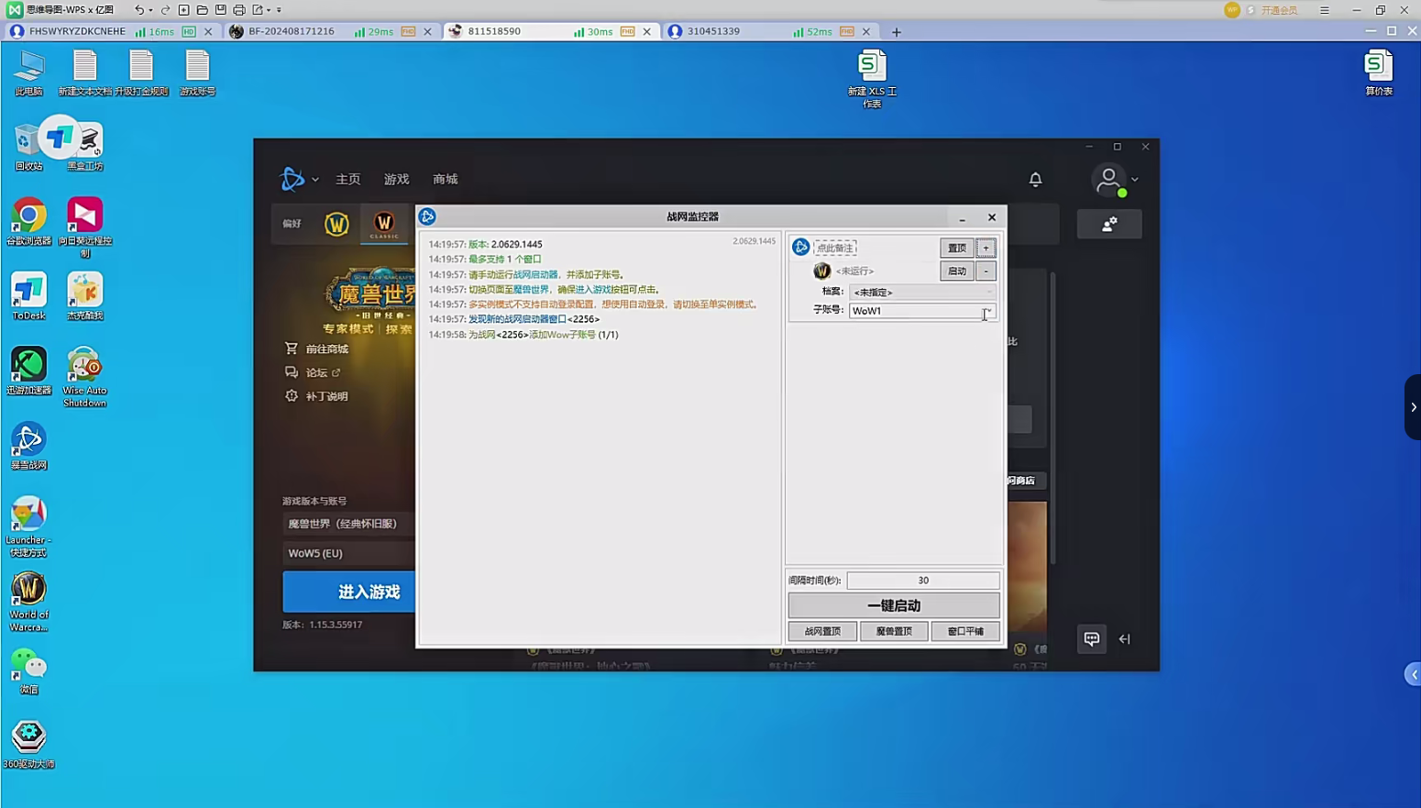This screenshot has width=1421, height=808.
Task: Expand the profile avatar dropdown chevron
Action: click(1135, 180)
